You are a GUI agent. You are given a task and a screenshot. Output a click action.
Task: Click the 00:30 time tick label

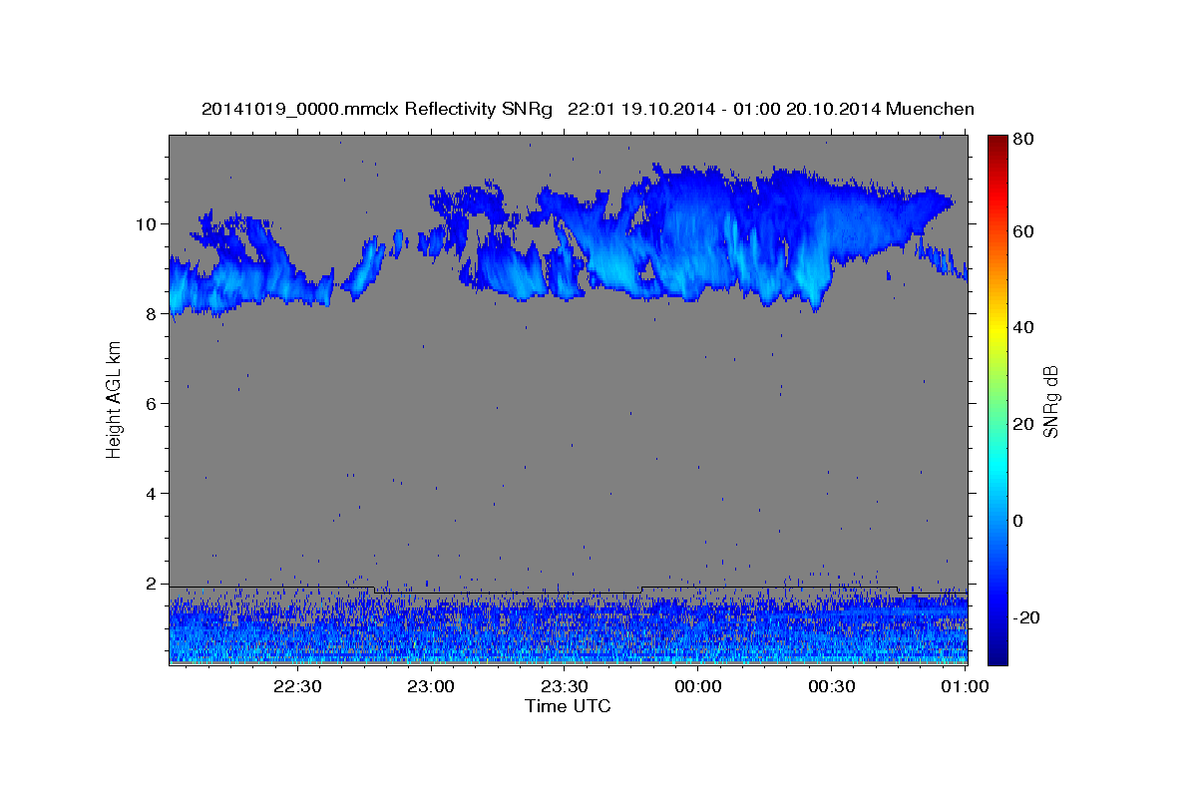point(832,686)
